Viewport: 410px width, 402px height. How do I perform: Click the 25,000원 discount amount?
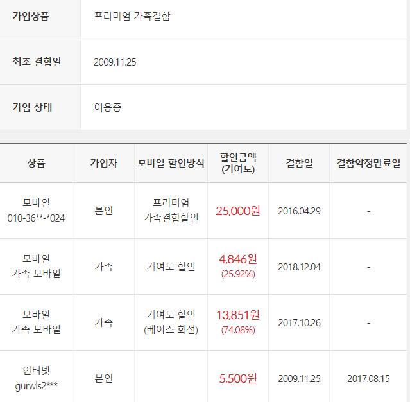coord(238,211)
